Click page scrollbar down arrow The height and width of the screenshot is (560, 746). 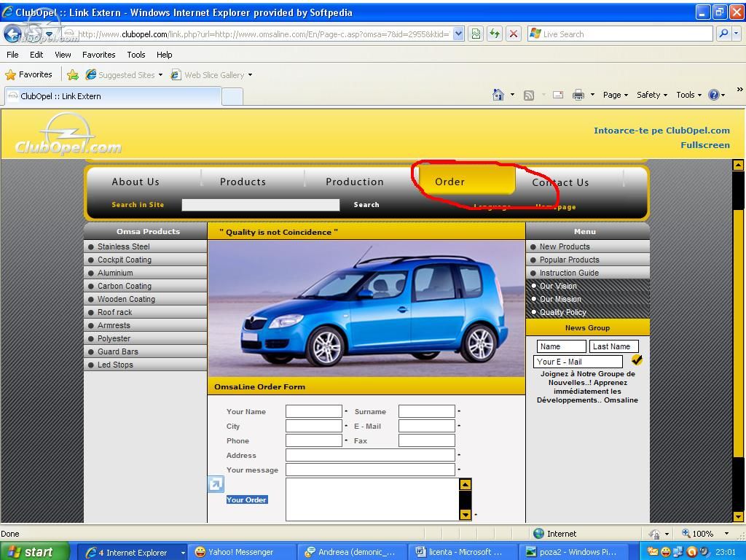click(738, 516)
